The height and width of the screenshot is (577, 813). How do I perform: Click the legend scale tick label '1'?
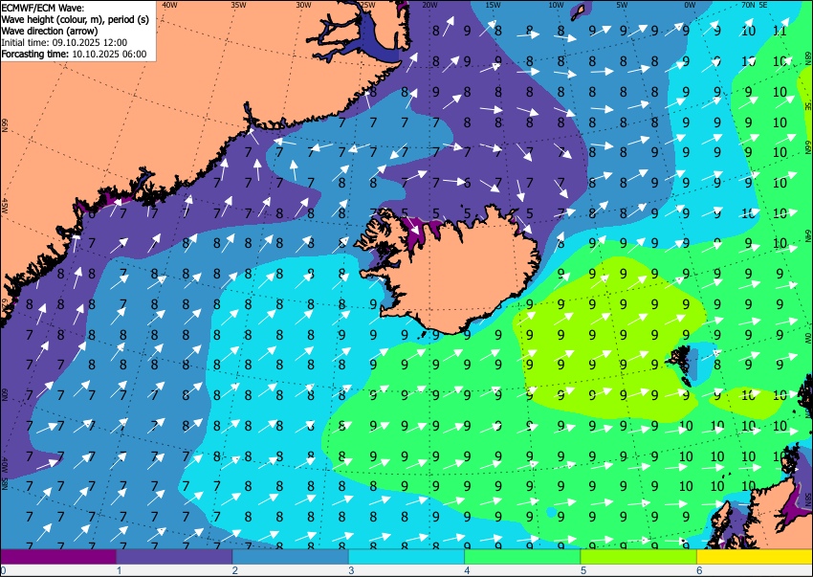tap(119, 570)
